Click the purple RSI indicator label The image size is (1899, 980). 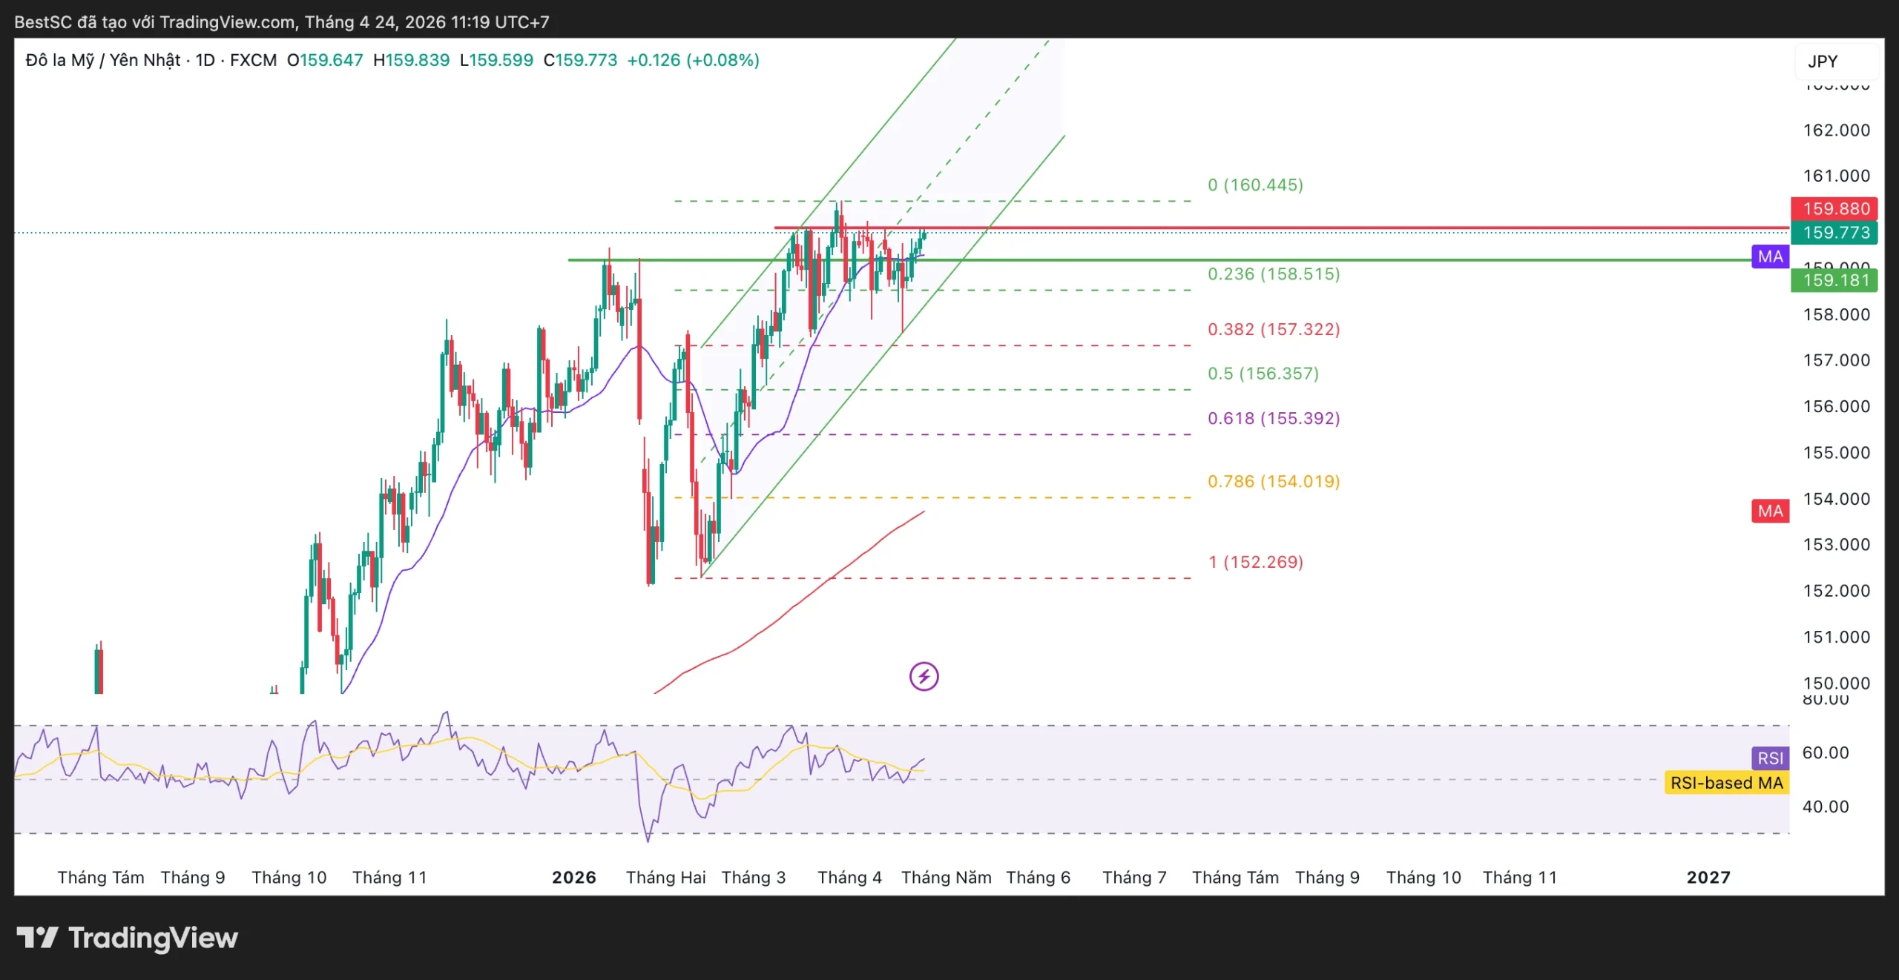pos(1770,758)
